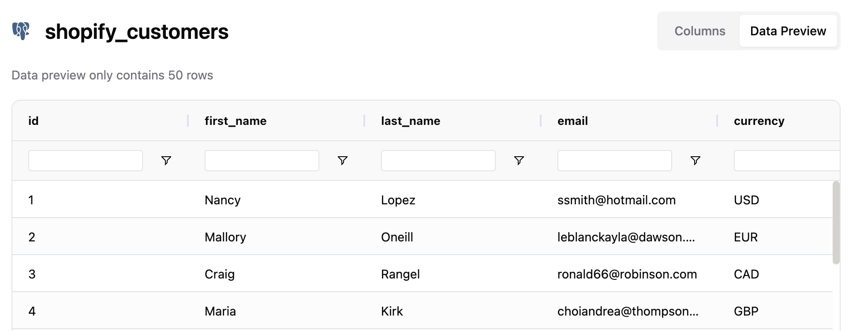Open filter options for first_name column
This screenshot has width=860, height=331.
pos(343,161)
